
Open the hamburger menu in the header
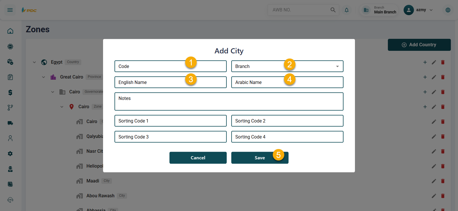pos(10,10)
